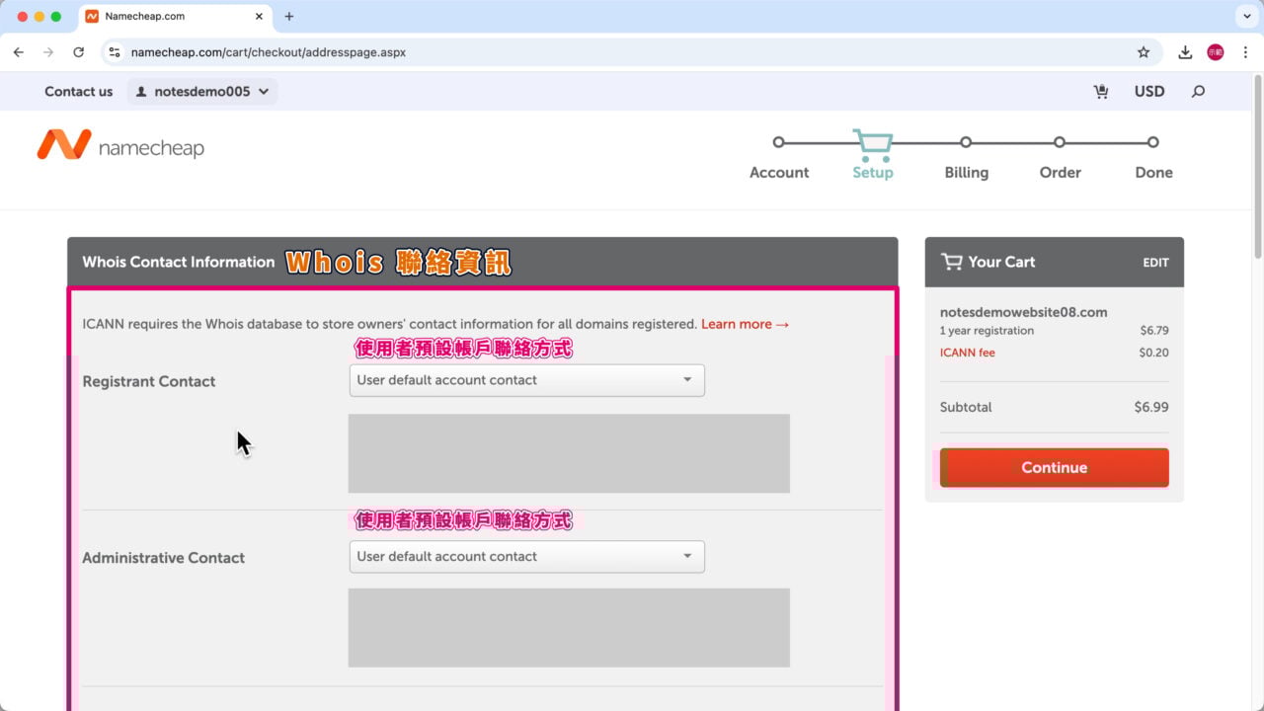Open the shopping cart icon in header
The height and width of the screenshot is (711, 1264).
[1100, 92]
